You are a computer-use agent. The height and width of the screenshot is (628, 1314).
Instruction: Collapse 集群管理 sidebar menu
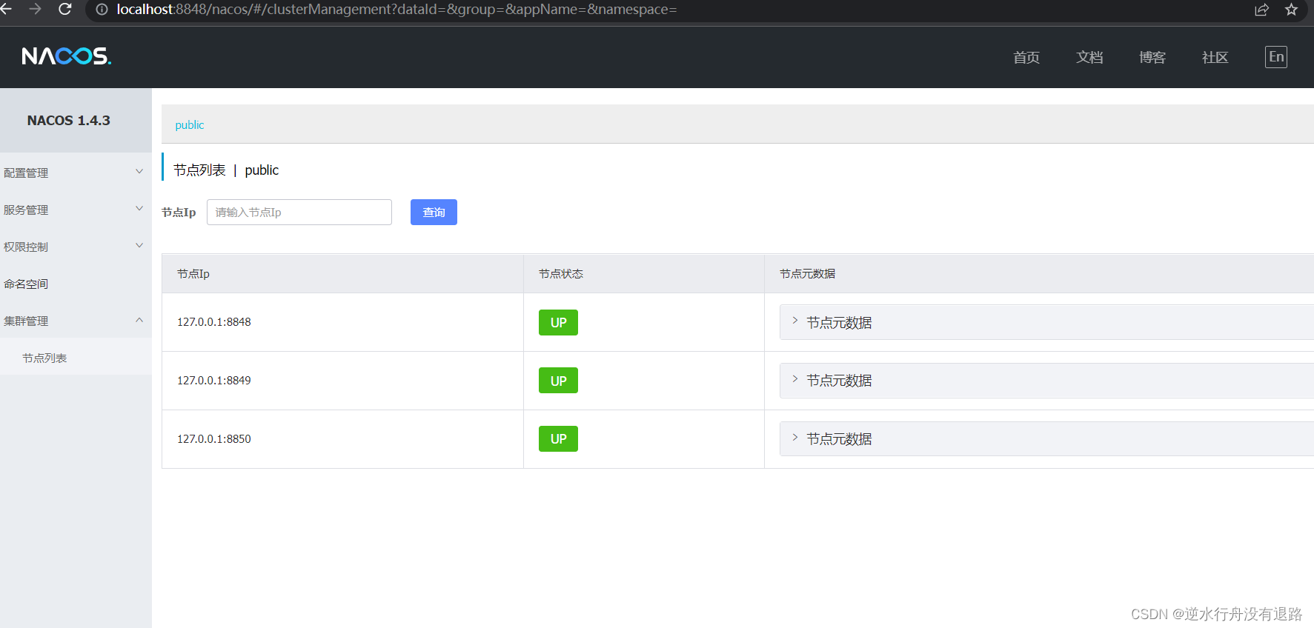[76, 320]
